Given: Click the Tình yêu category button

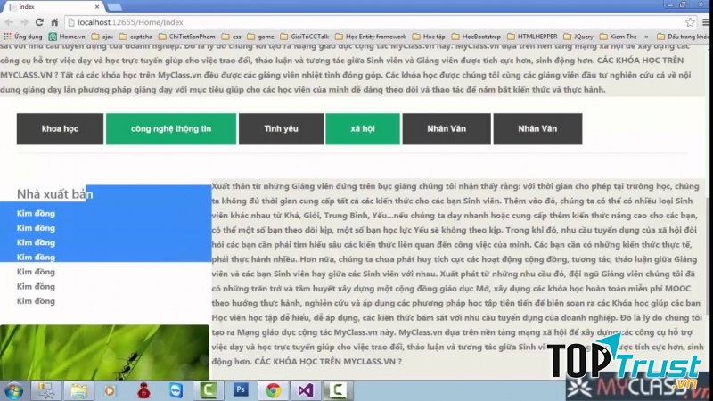Looking at the screenshot, I should point(281,128).
